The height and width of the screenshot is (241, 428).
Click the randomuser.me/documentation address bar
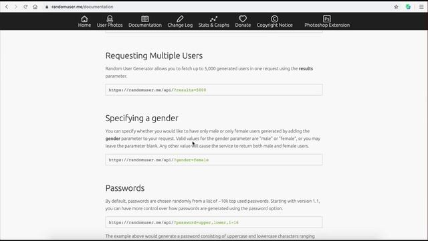(82, 7)
